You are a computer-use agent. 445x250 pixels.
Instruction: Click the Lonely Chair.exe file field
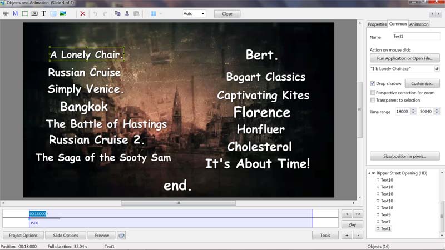402,68
